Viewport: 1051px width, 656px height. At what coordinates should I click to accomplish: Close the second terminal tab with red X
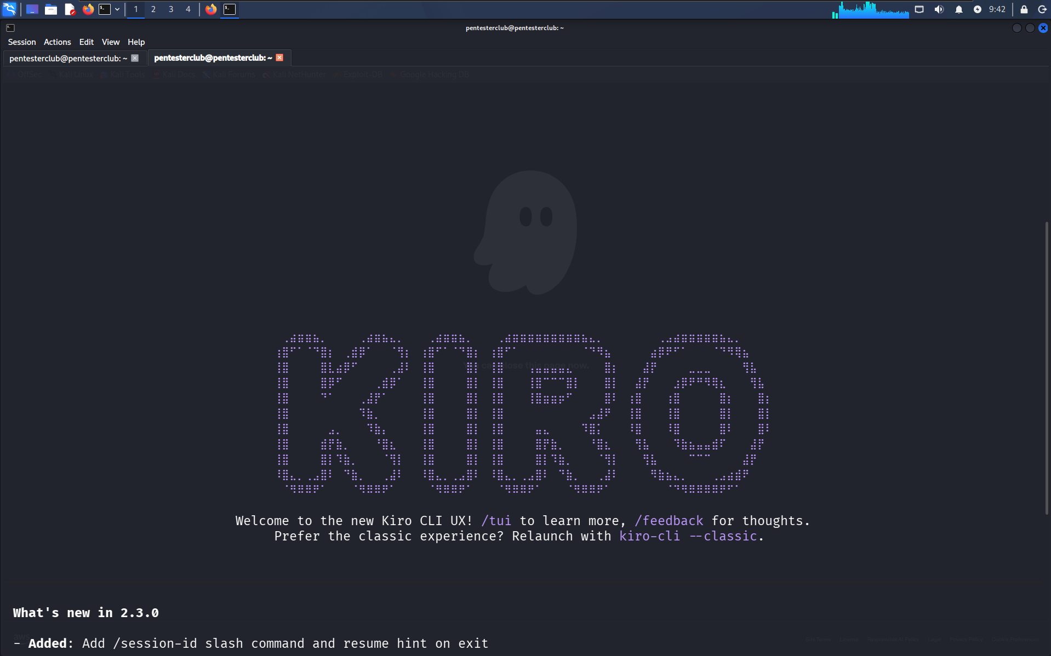[279, 57]
